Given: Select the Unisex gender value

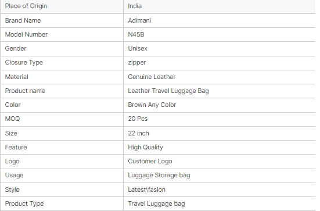Looking at the screenshot, I should coord(138,48).
